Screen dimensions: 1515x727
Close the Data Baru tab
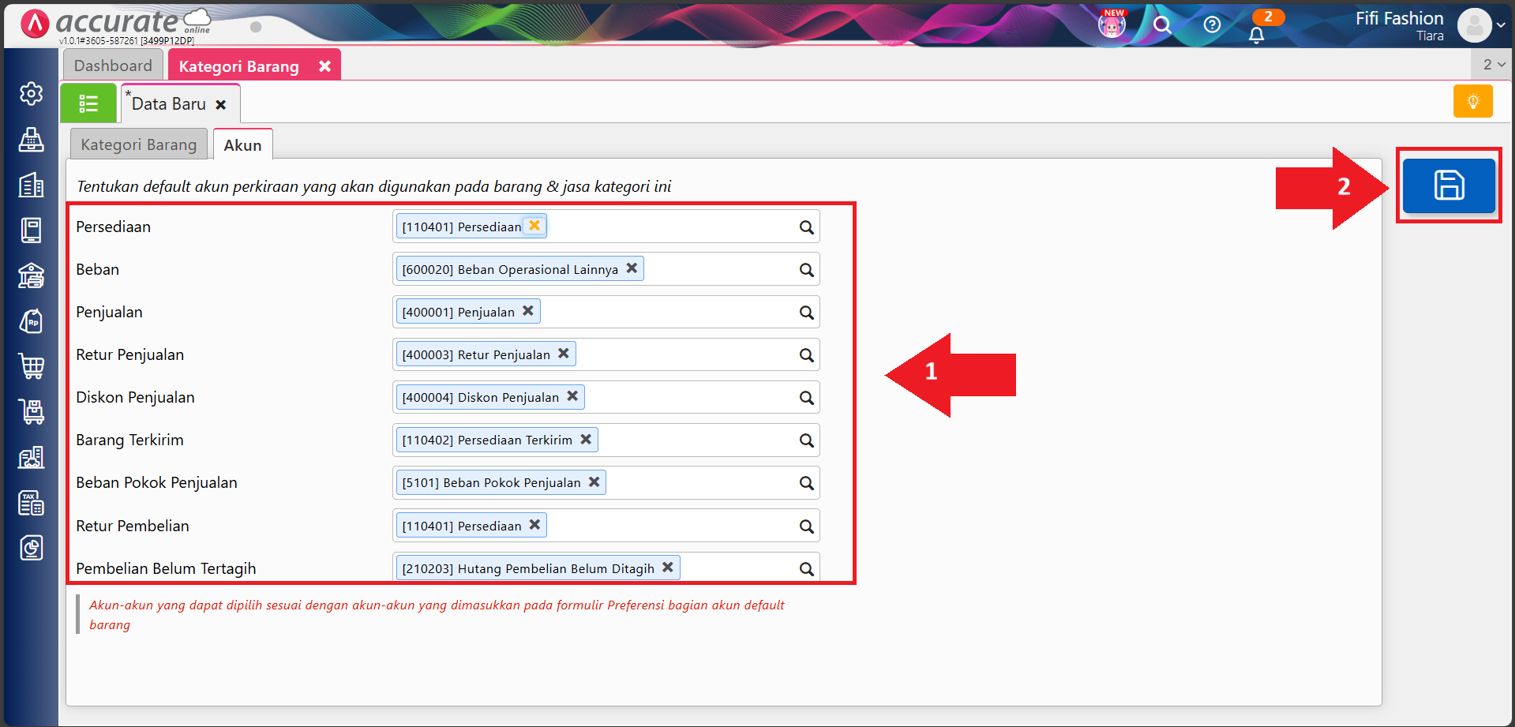221,105
